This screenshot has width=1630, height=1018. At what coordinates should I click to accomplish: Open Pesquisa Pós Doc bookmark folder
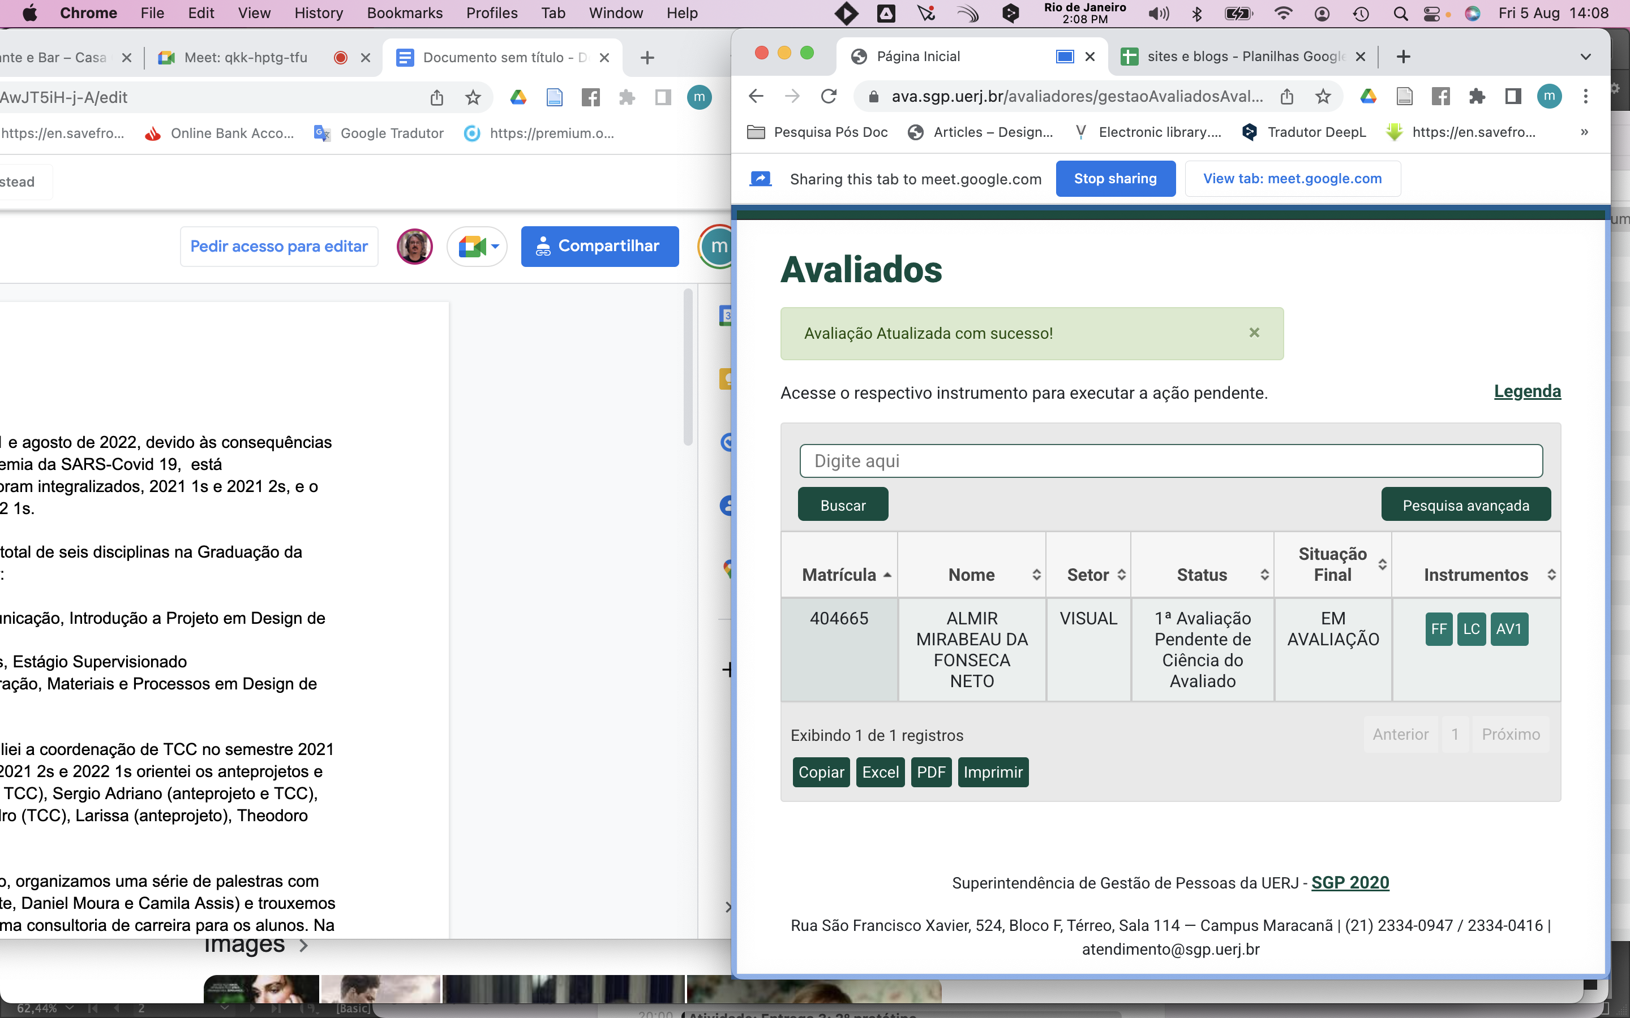click(x=818, y=132)
